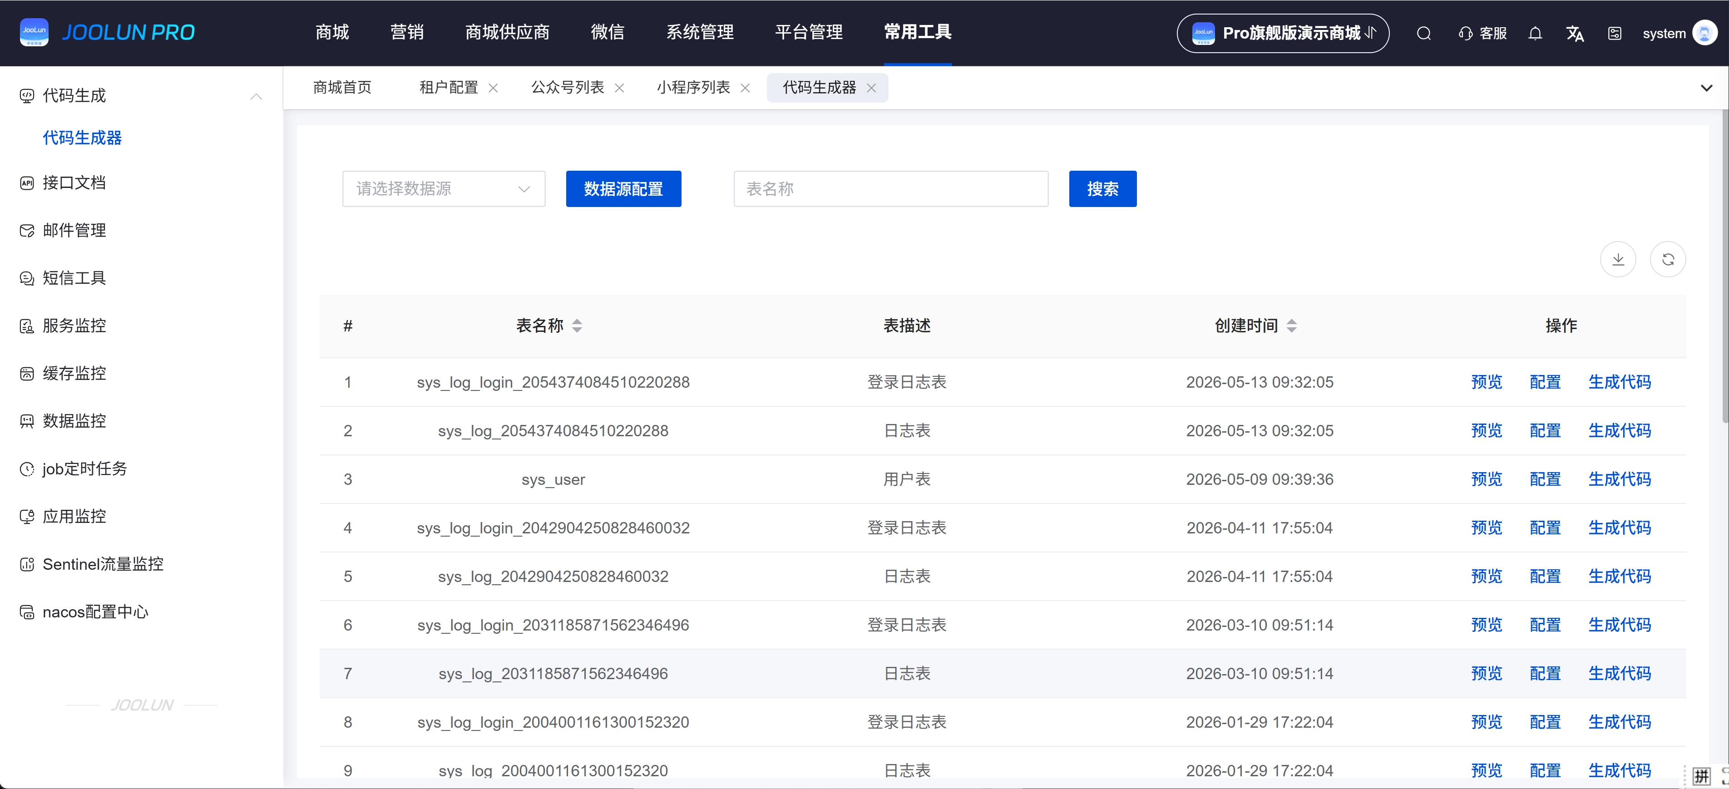Switch to the 租户配置 tab
This screenshot has height=789, width=1729.
[x=448, y=88]
